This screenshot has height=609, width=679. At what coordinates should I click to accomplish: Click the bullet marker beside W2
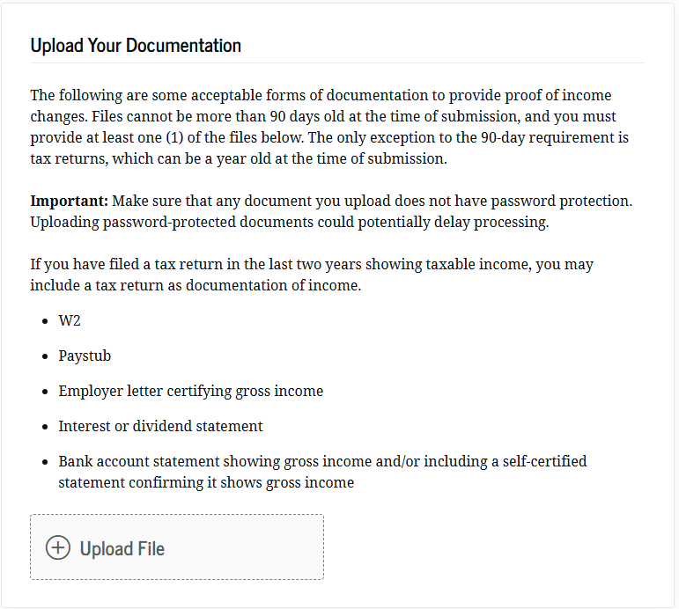coord(45,321)
